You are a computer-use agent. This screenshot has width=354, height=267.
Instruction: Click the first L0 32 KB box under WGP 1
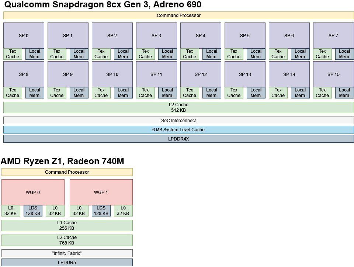pyautogui.click(x=79, y=211)
